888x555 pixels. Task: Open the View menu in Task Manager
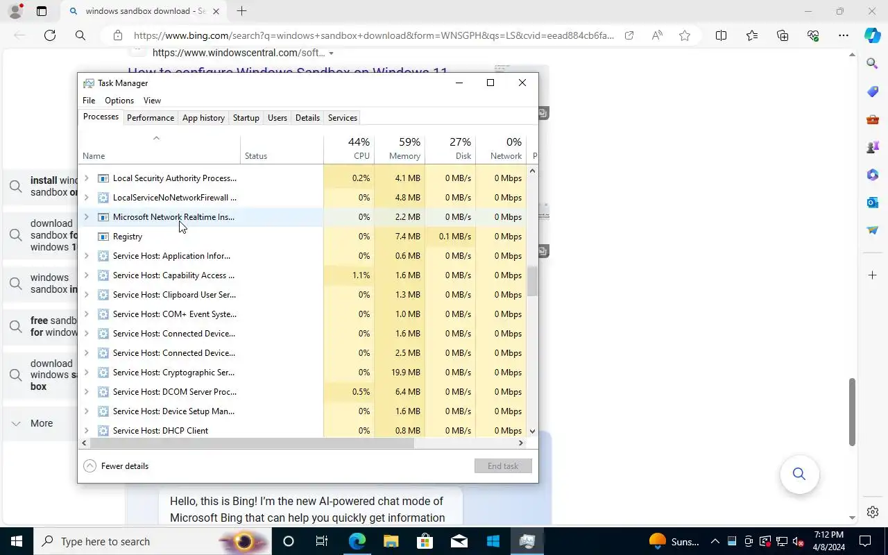[x=152, y=101]
